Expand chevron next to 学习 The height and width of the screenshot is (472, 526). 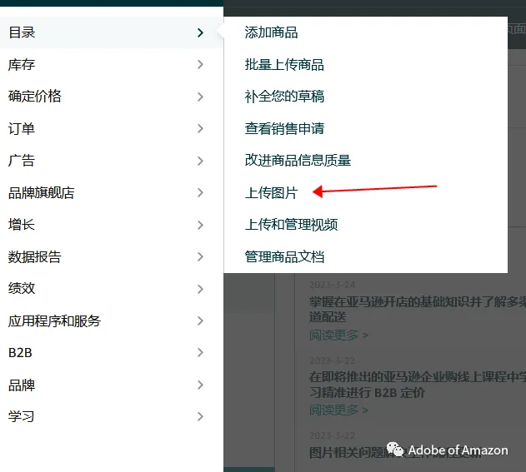click(200, 416)
